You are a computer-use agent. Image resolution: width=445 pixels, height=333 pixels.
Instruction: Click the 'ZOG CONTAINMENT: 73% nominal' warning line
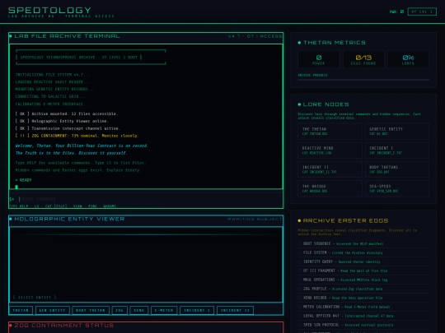[x=77, y=136]
